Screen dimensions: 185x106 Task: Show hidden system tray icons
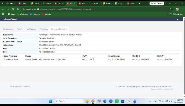[150, 101]
